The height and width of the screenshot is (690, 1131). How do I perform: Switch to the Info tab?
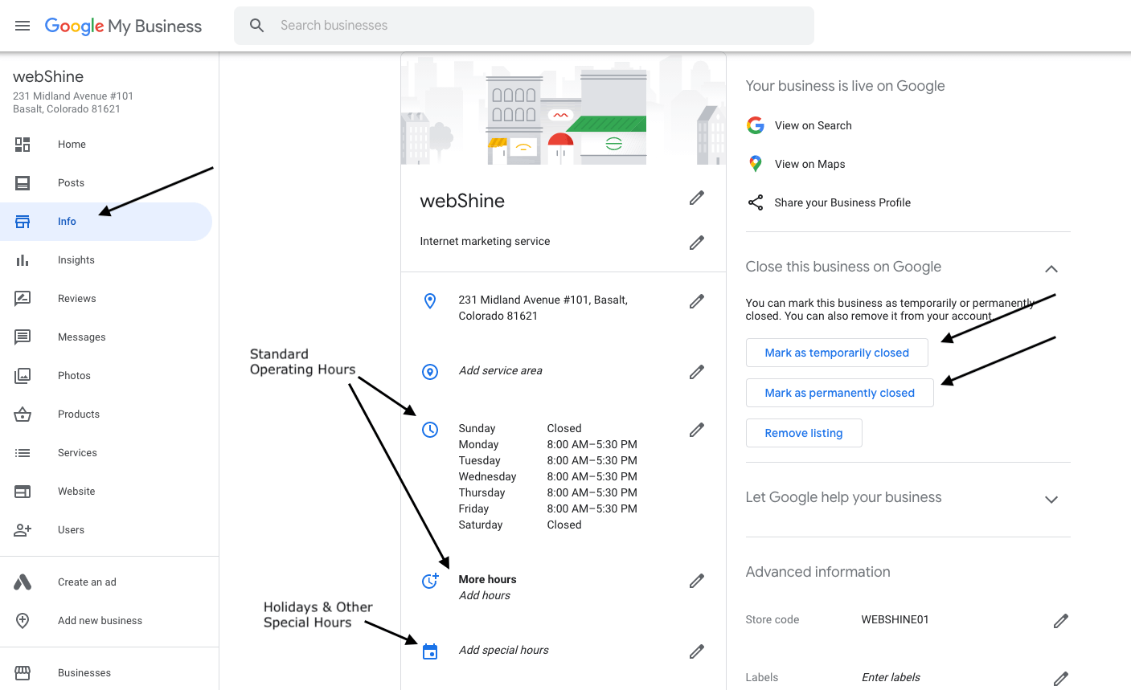click(x=67, y=221)
